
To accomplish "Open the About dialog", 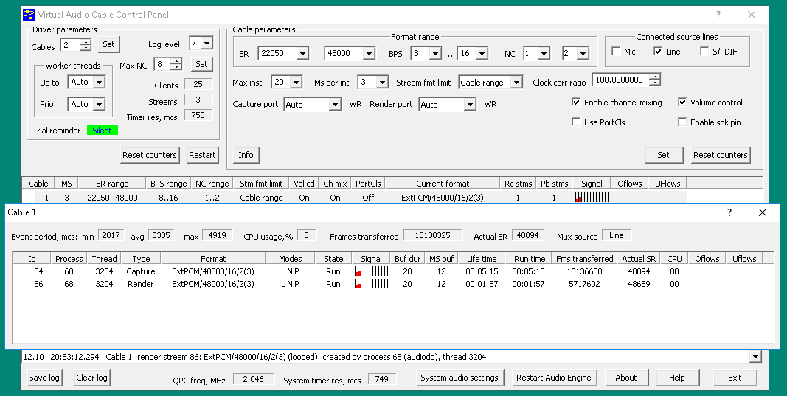I will pyautogui.click(x=626, y=378).
